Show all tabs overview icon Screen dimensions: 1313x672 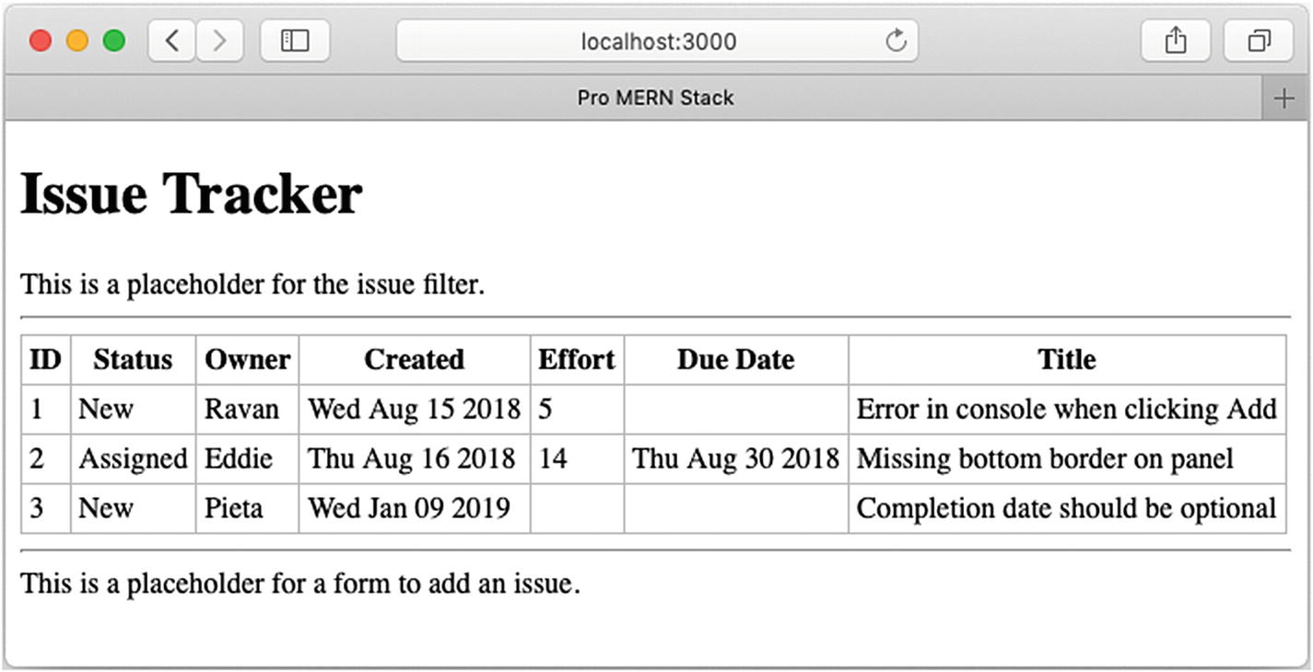[1258, 41]
